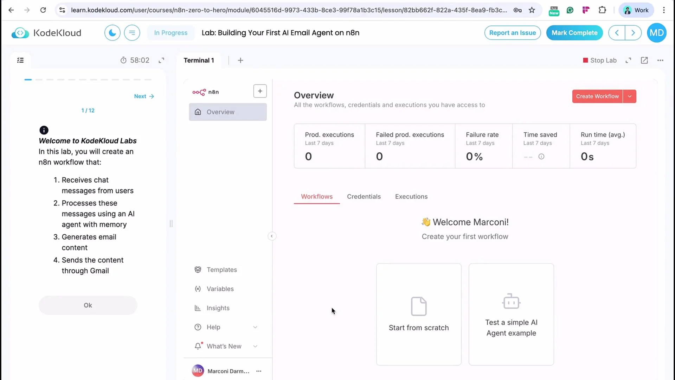Click the Run time (avg.) stat card
This screenshot has height=380, width=675.
[x=603, y=146]
